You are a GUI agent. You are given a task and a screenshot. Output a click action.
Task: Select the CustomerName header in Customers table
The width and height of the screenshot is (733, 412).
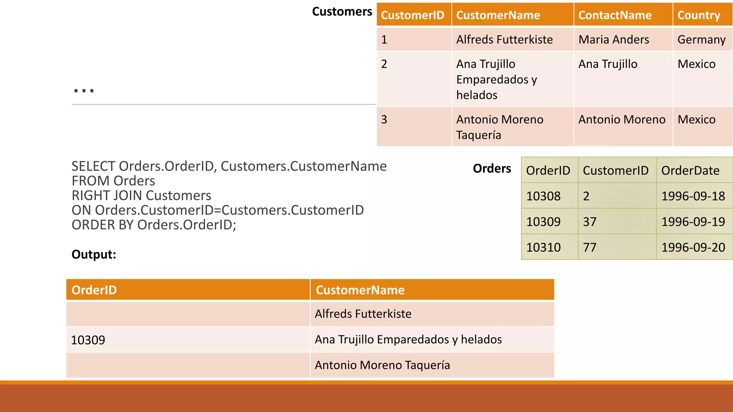click(x=513, y=15)
